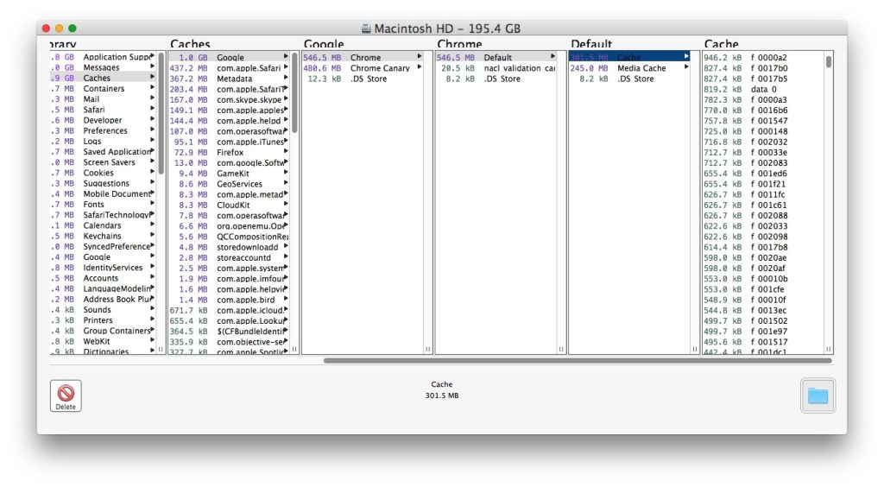Expand the com.skype.skype folder arrow
The height and width of the screenshot is (487, 884).
pos(286,99)
